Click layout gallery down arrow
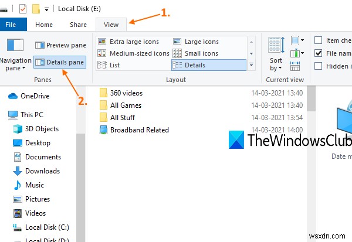 (x=252, y=53)
